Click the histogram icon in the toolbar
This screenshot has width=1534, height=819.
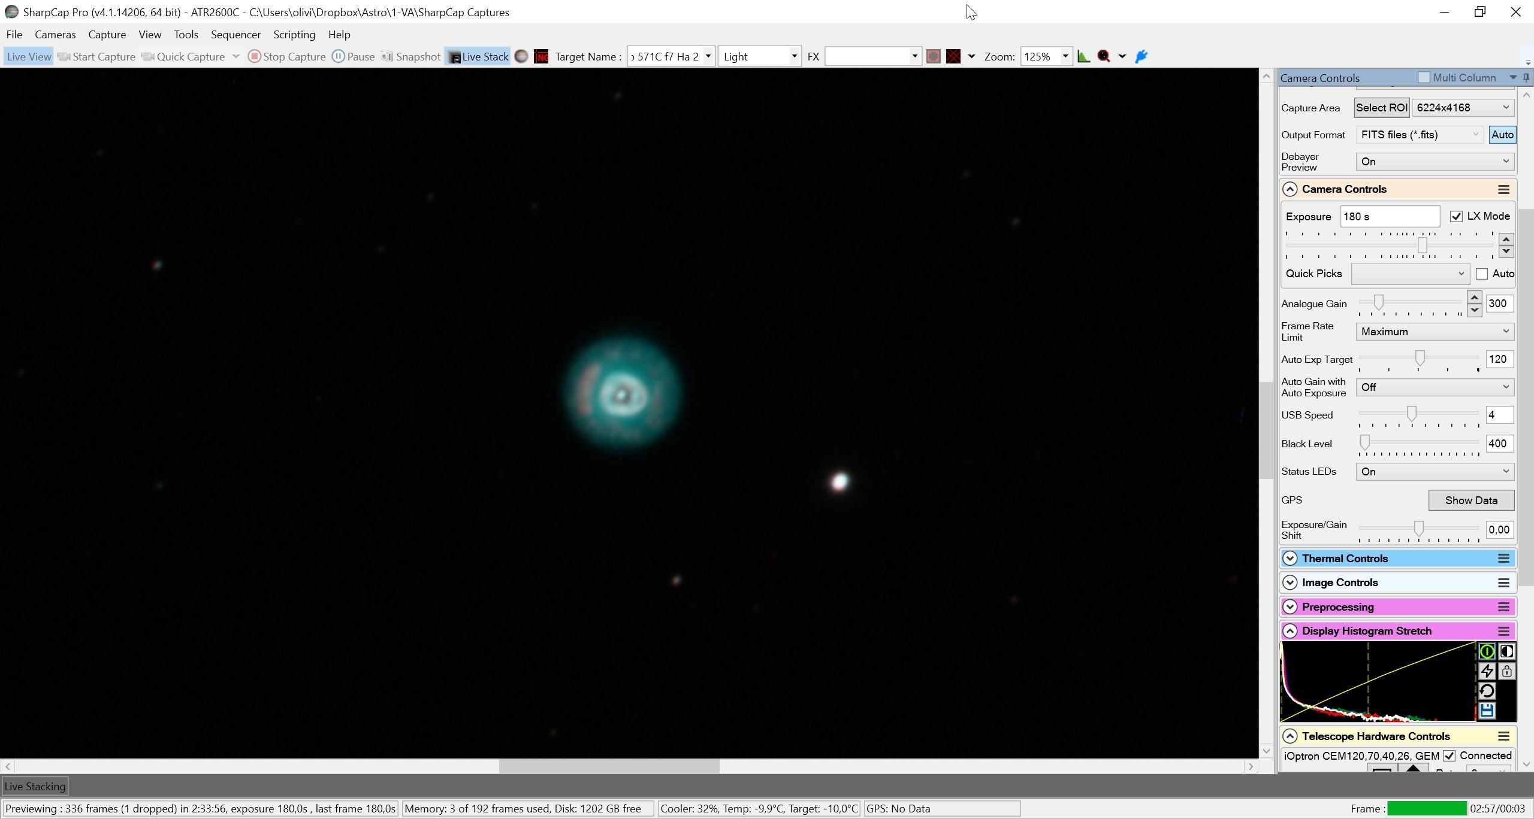coord(1083,56)
